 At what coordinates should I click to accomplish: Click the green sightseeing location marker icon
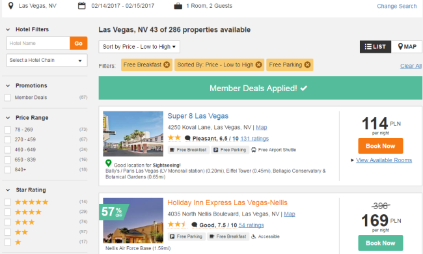[x=109, y=163]
